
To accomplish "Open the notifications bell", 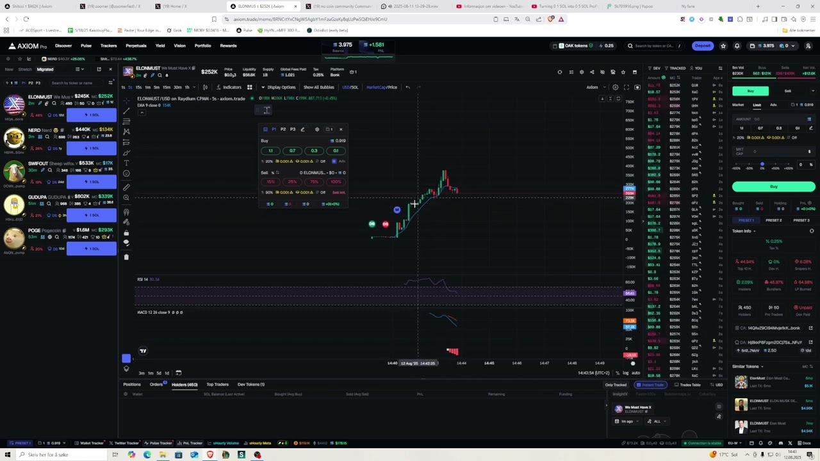I will pyautogui.click(x=737, y=45).
